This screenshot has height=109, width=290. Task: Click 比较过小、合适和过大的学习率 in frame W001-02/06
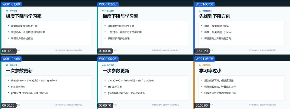pos(125,32)
